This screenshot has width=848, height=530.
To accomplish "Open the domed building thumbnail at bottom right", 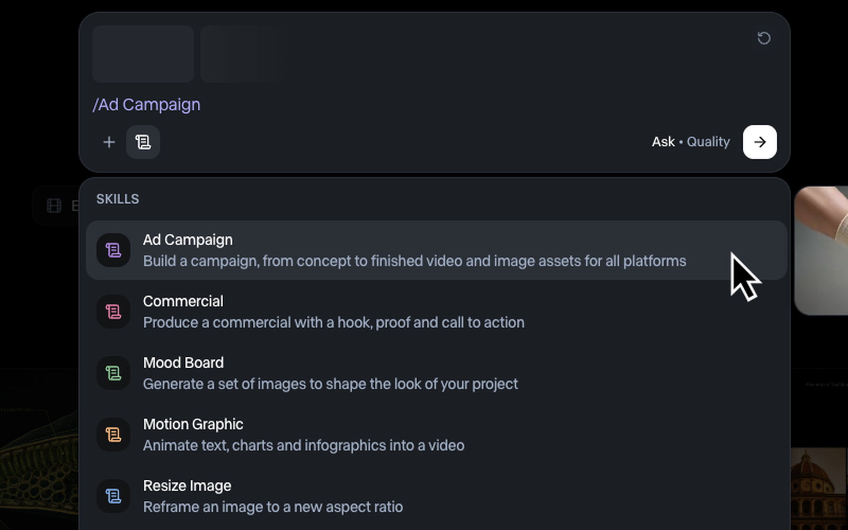I will click(x=819, y=489).
